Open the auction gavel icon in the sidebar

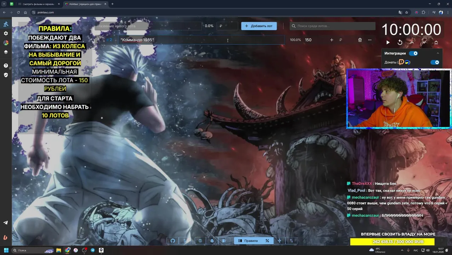(x=6, y=24)
